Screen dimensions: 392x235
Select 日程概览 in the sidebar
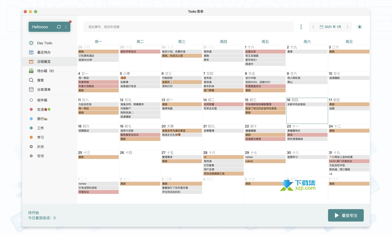pyautogui.click(x=44, y=62)
